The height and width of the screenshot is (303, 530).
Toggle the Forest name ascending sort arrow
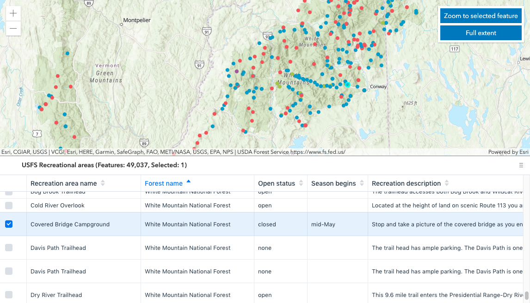(189, 182)
